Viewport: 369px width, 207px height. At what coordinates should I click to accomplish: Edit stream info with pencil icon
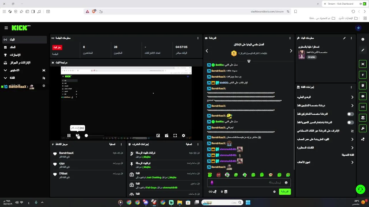(x=344, y=38)
